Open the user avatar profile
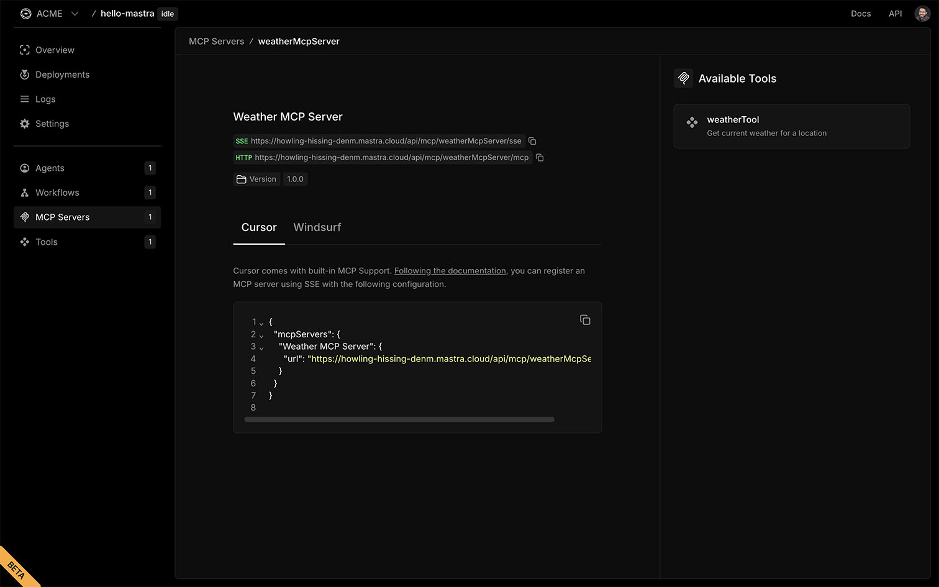Viewport: 939px width, 587px height. [x=922, y=14]
